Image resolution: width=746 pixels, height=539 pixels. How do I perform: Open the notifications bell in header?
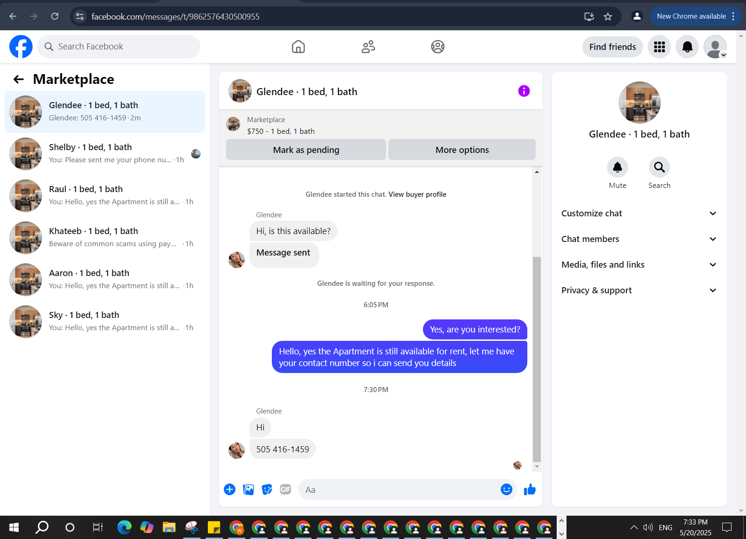point(687,47)
